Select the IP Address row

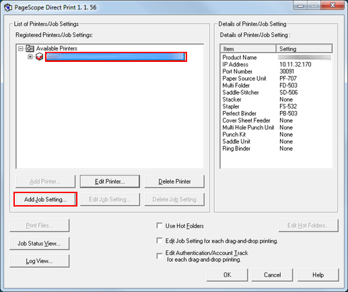point(277,65)
